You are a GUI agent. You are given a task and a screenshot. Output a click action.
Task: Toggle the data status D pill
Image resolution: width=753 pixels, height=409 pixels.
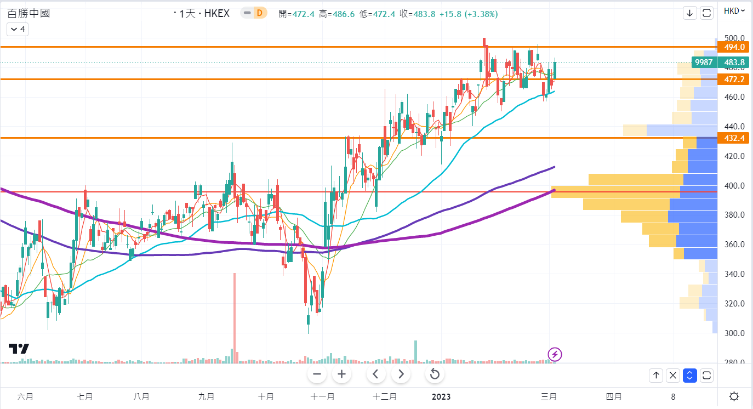[x=253, y=13]
